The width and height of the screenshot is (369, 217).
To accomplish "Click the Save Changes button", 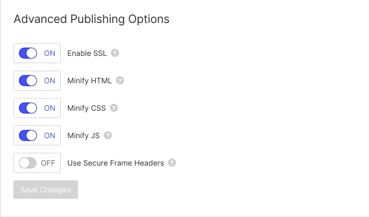I will click(x=46, y=190).
